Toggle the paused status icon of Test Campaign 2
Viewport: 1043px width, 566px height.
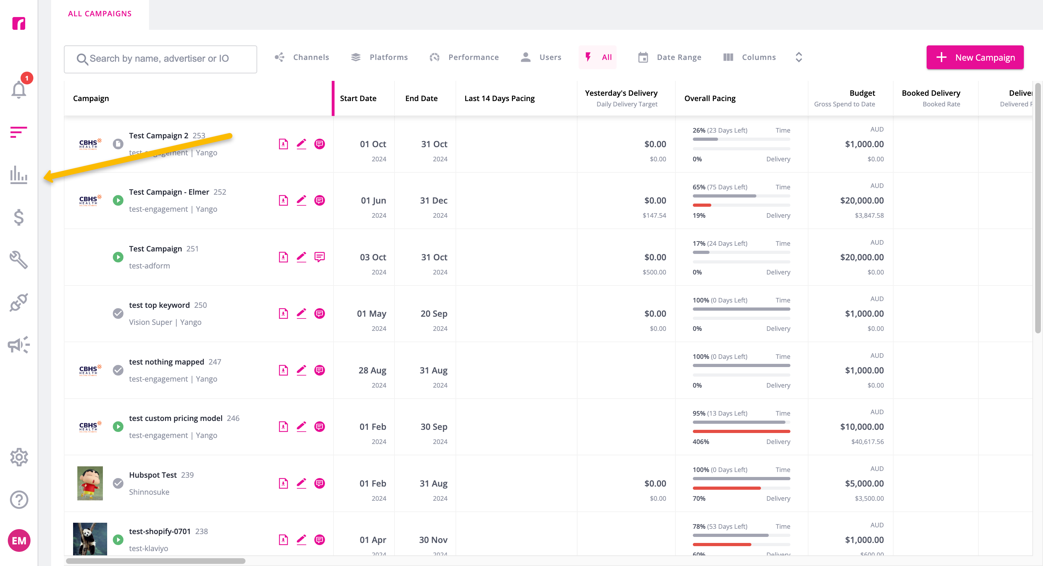coord(118,144)
